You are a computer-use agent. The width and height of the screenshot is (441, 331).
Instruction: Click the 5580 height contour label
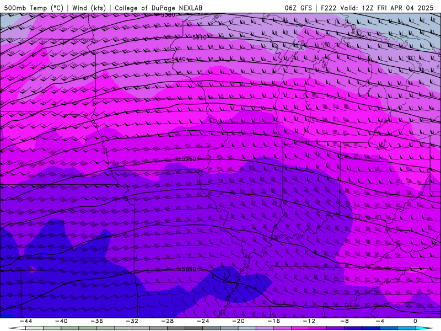tap(168, 15)
